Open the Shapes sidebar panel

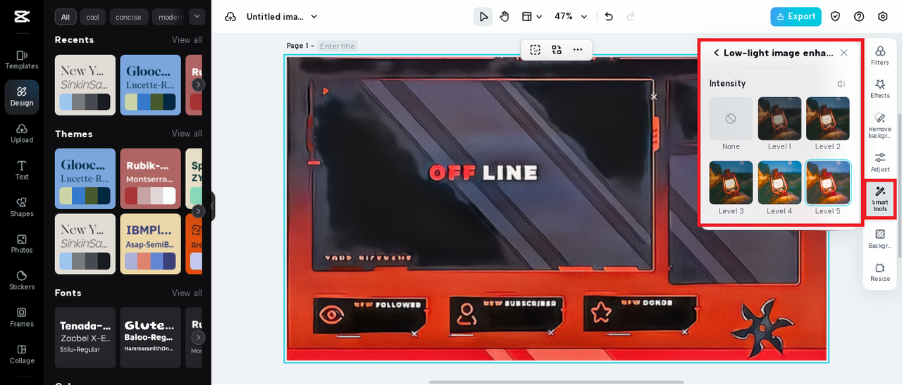pos(22,207)
